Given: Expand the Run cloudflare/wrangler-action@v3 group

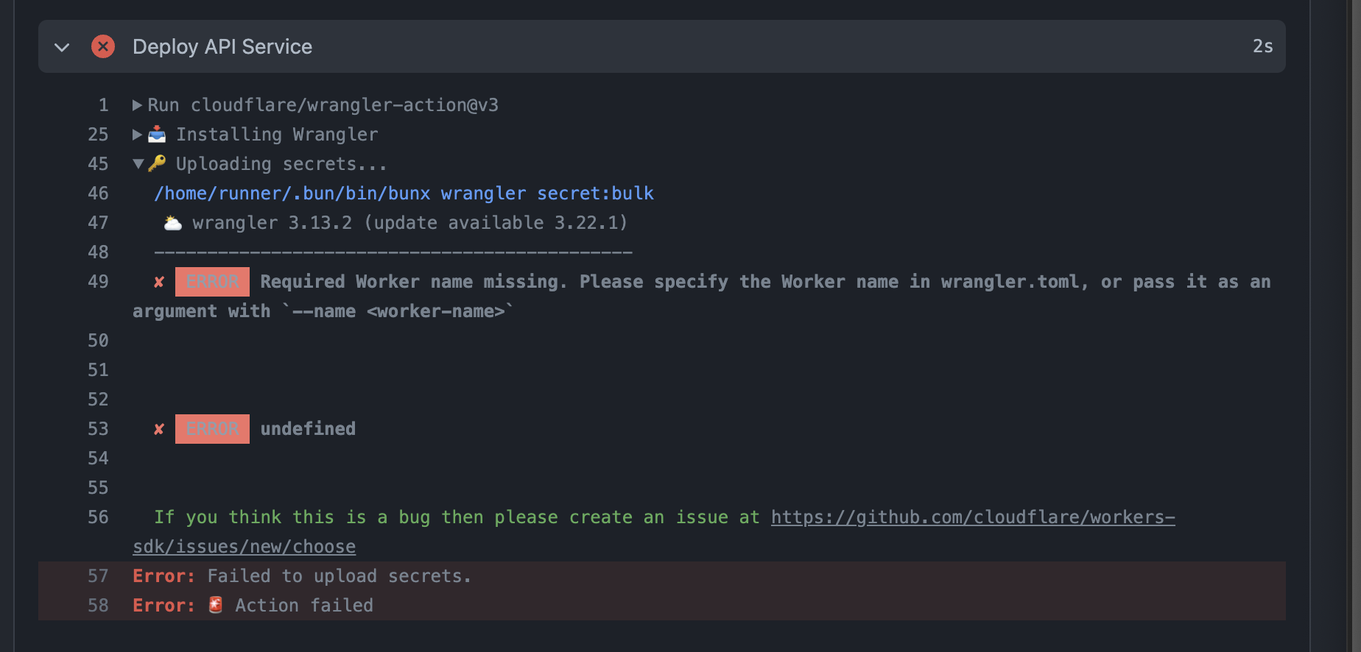Looking at the screenshot, I should (x=137, y=105).
